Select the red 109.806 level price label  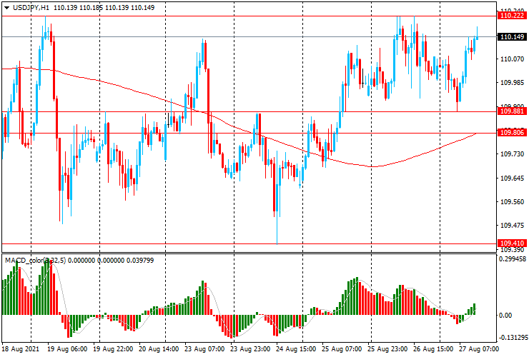click(x=512, y=133)
